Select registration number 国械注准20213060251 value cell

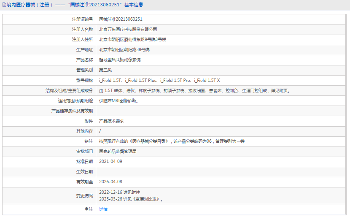[x=221, y=19]
